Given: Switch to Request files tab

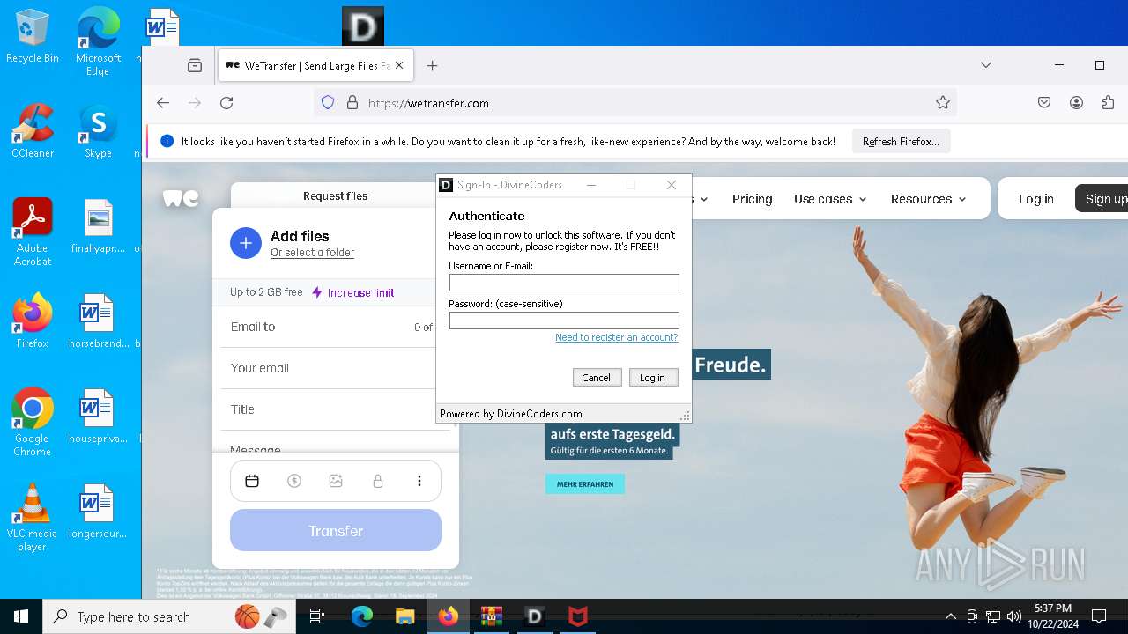Looking at the screenshot, I should (x=335, y=195).
